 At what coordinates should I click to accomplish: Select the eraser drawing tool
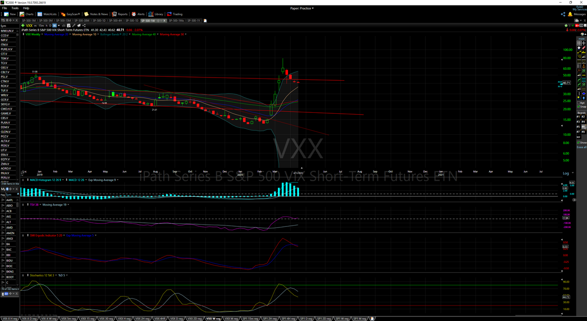583,48
